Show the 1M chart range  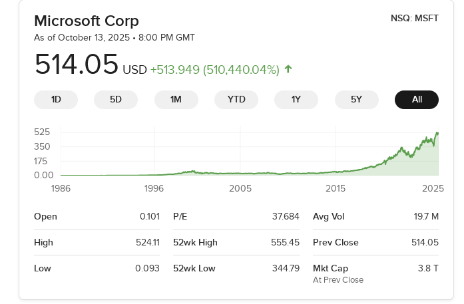[x=176, y=100]
